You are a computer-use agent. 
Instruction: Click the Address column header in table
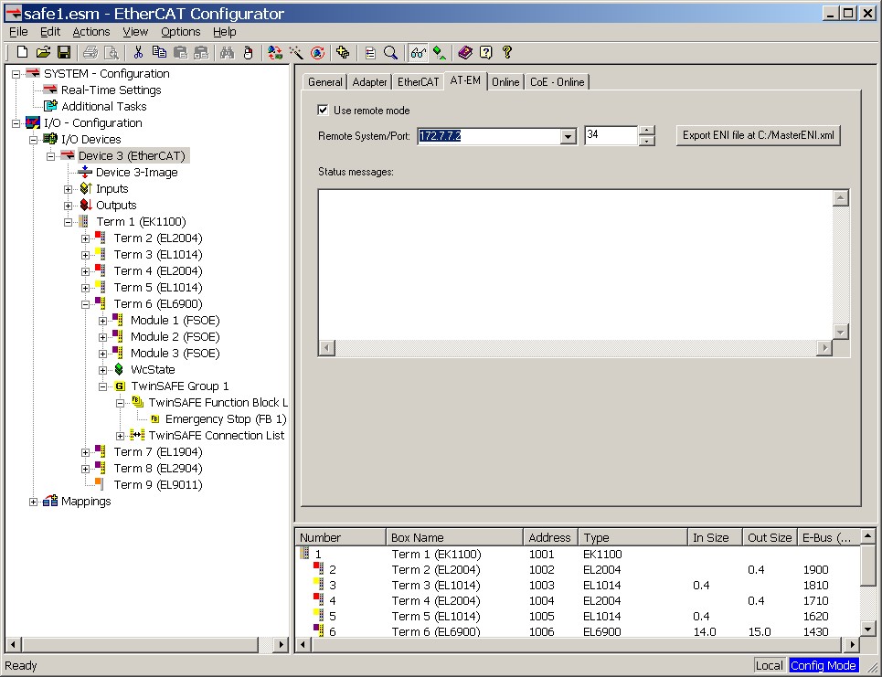(549, 537)
